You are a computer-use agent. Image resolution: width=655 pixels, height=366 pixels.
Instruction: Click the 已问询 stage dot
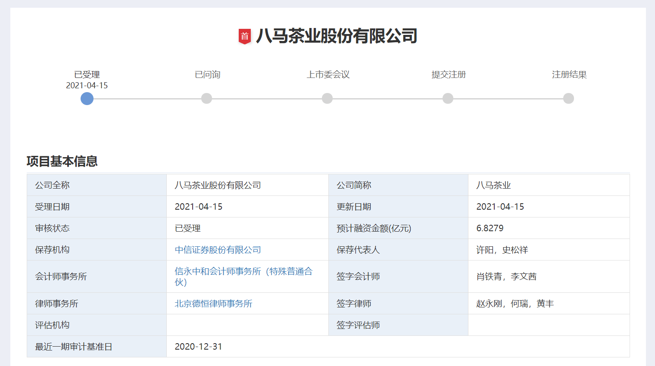click(x=207, y=99)
